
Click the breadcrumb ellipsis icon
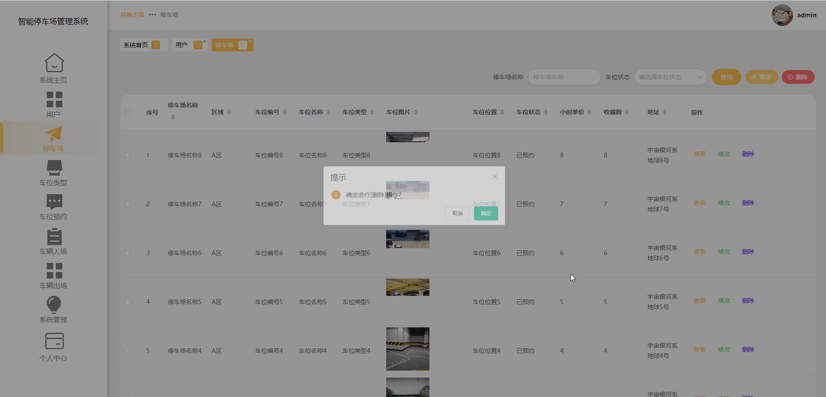pyautogui.click(x=152, y=15)
